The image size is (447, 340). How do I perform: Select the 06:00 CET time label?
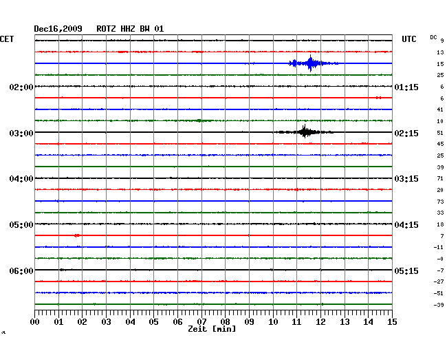click(x=21, y=270)
